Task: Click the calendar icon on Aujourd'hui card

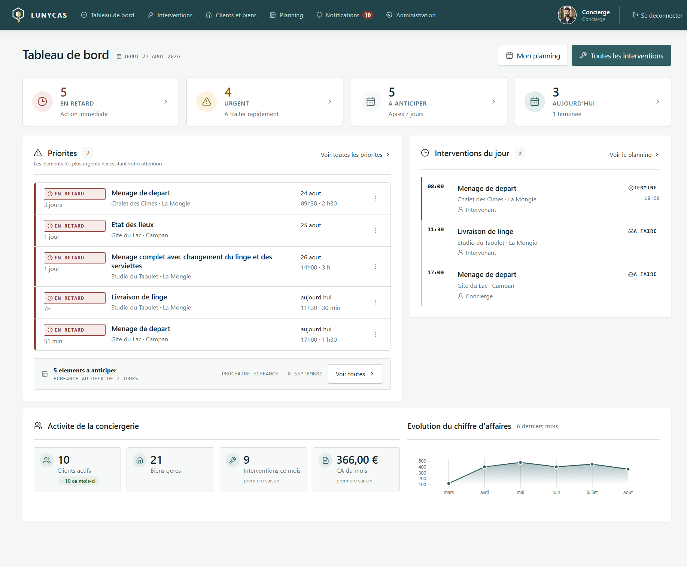Action: coord(535,101)
